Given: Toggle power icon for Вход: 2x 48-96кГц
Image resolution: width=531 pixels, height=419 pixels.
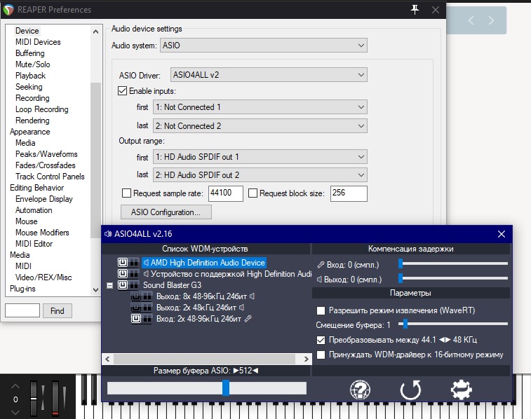Looking at the screenshot, I should pyautogui.click(x=136, y=319).
